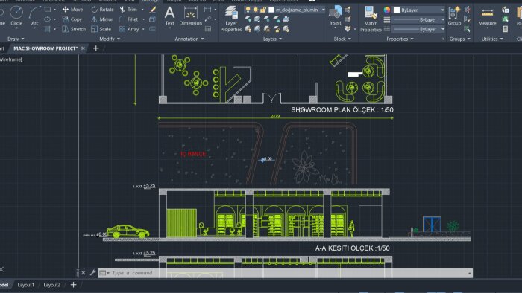Toggle layer on/off lightbulb in layer box
Image resolution: width=522 pixels, height=293 pixels.
[248, 10]
